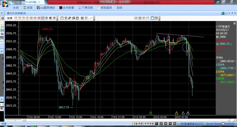The image size is (237, 127).
Task: Select the four-pane grid layout icon
Action: pos(156,18)
